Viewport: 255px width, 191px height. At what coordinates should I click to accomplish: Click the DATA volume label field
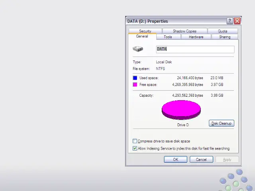point(195,49)
